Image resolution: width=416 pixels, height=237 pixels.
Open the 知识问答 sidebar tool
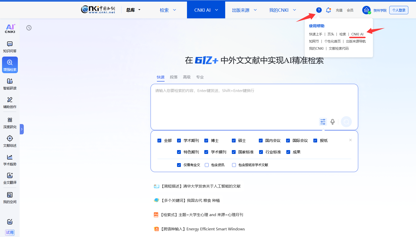tap(10, 47)
